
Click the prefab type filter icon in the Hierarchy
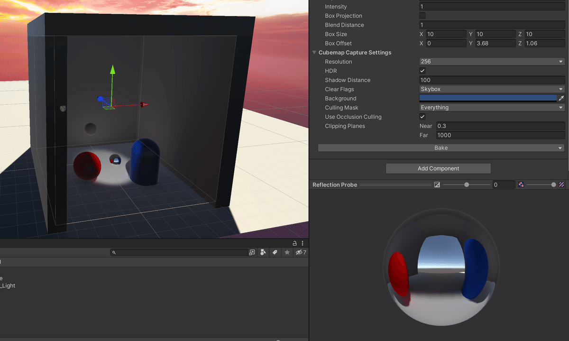tap(263, 252)
